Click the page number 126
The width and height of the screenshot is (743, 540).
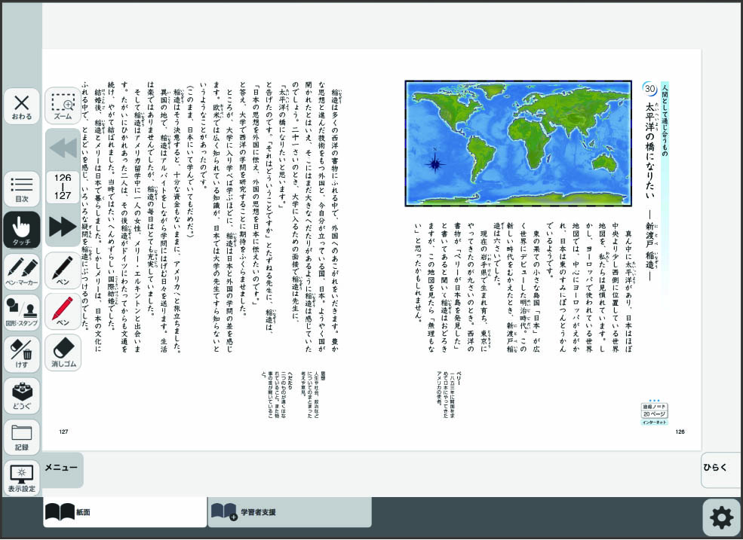pos(680,432)
